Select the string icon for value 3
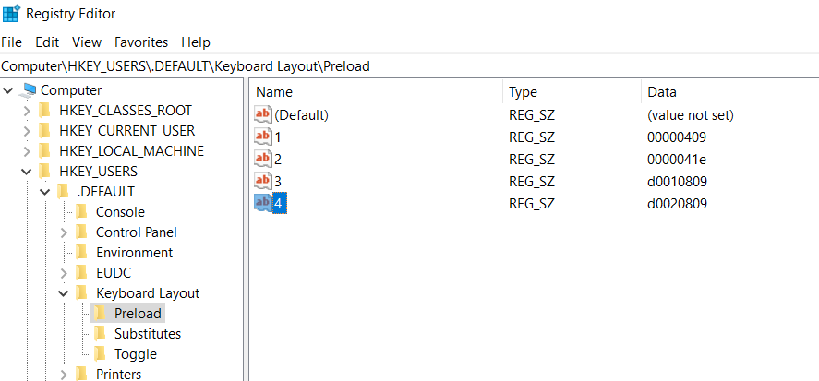 point(263,181)
